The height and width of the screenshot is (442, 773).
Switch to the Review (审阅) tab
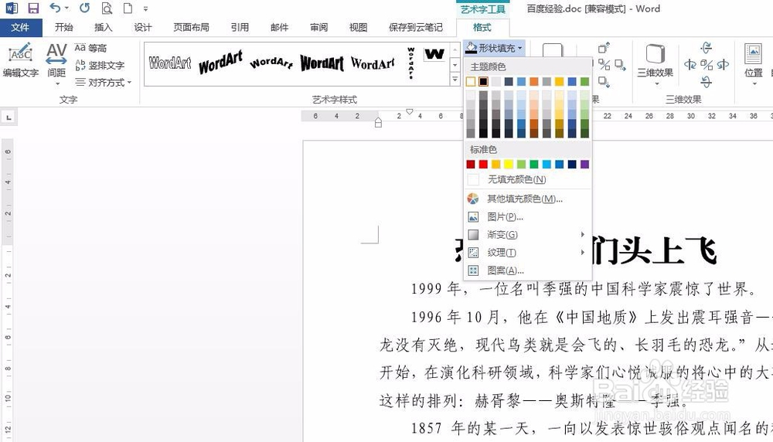point(318,27)
